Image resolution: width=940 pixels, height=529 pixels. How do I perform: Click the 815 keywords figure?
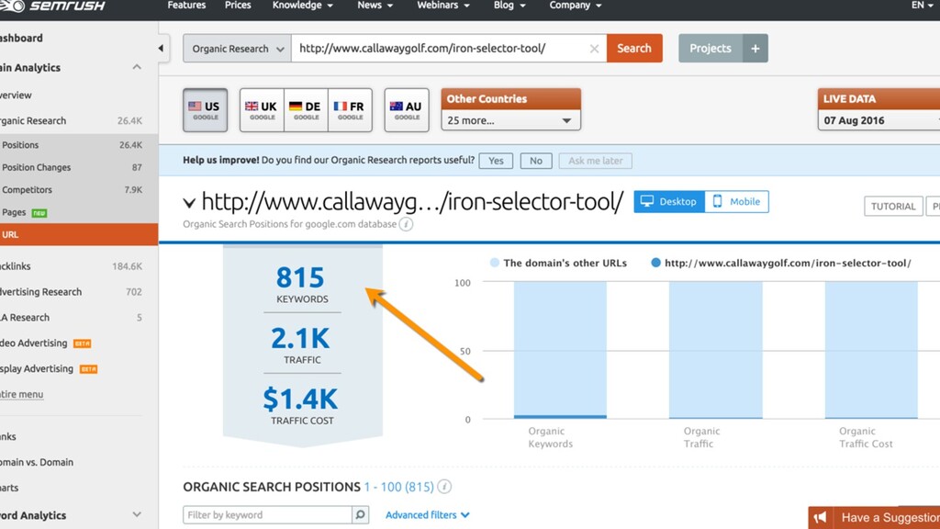300,277
